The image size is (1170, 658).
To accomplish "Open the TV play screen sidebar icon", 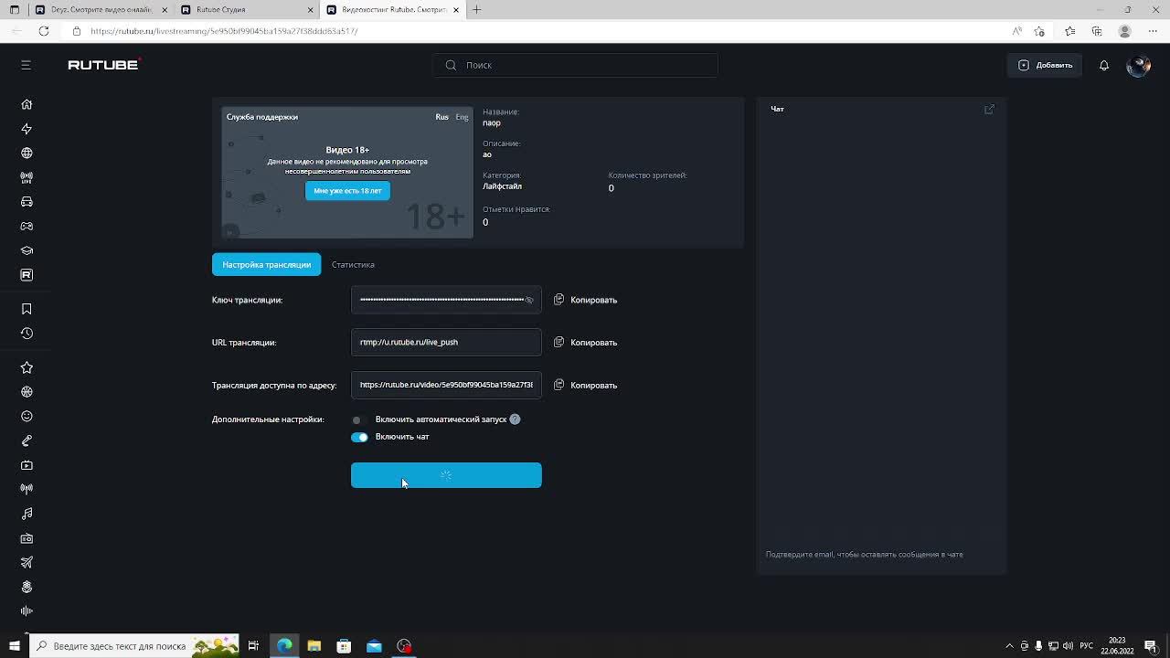I will [27, 465].
